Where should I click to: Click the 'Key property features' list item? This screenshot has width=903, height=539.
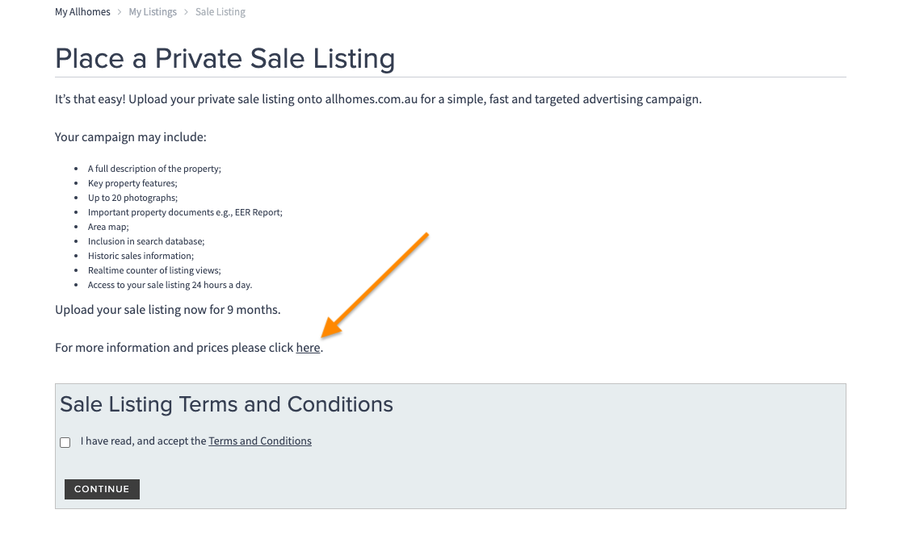pyautogui.click(x=132, y=183)
